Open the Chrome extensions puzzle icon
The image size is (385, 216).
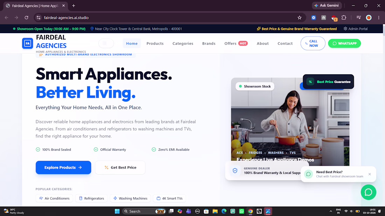pos(344,18)
